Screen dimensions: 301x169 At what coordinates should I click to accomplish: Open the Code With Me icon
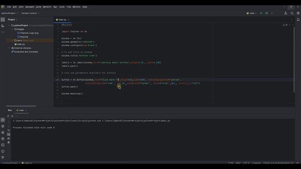tap(285, 13)
